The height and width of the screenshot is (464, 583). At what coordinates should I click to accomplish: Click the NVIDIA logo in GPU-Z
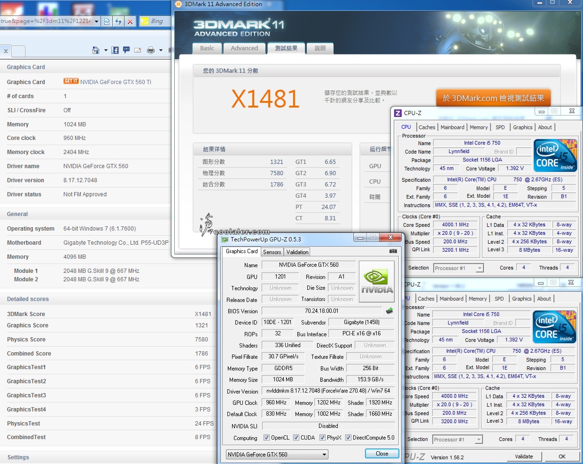(377, 281)
